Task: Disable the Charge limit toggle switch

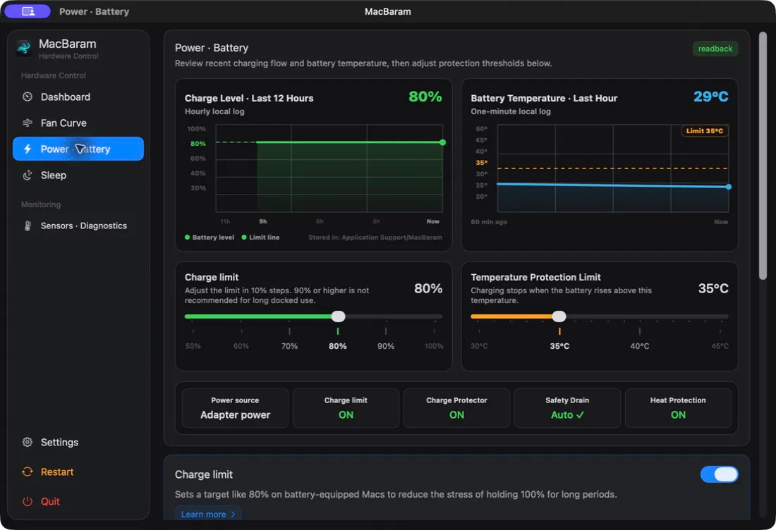Action: (719, 474)
